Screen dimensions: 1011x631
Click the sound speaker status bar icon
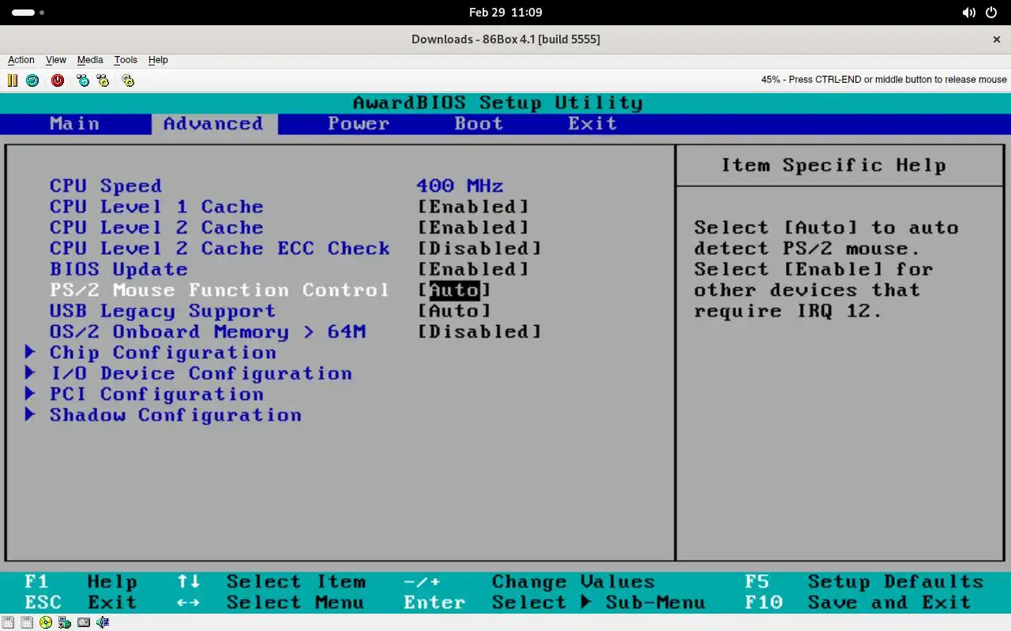[x=103, y=622]
